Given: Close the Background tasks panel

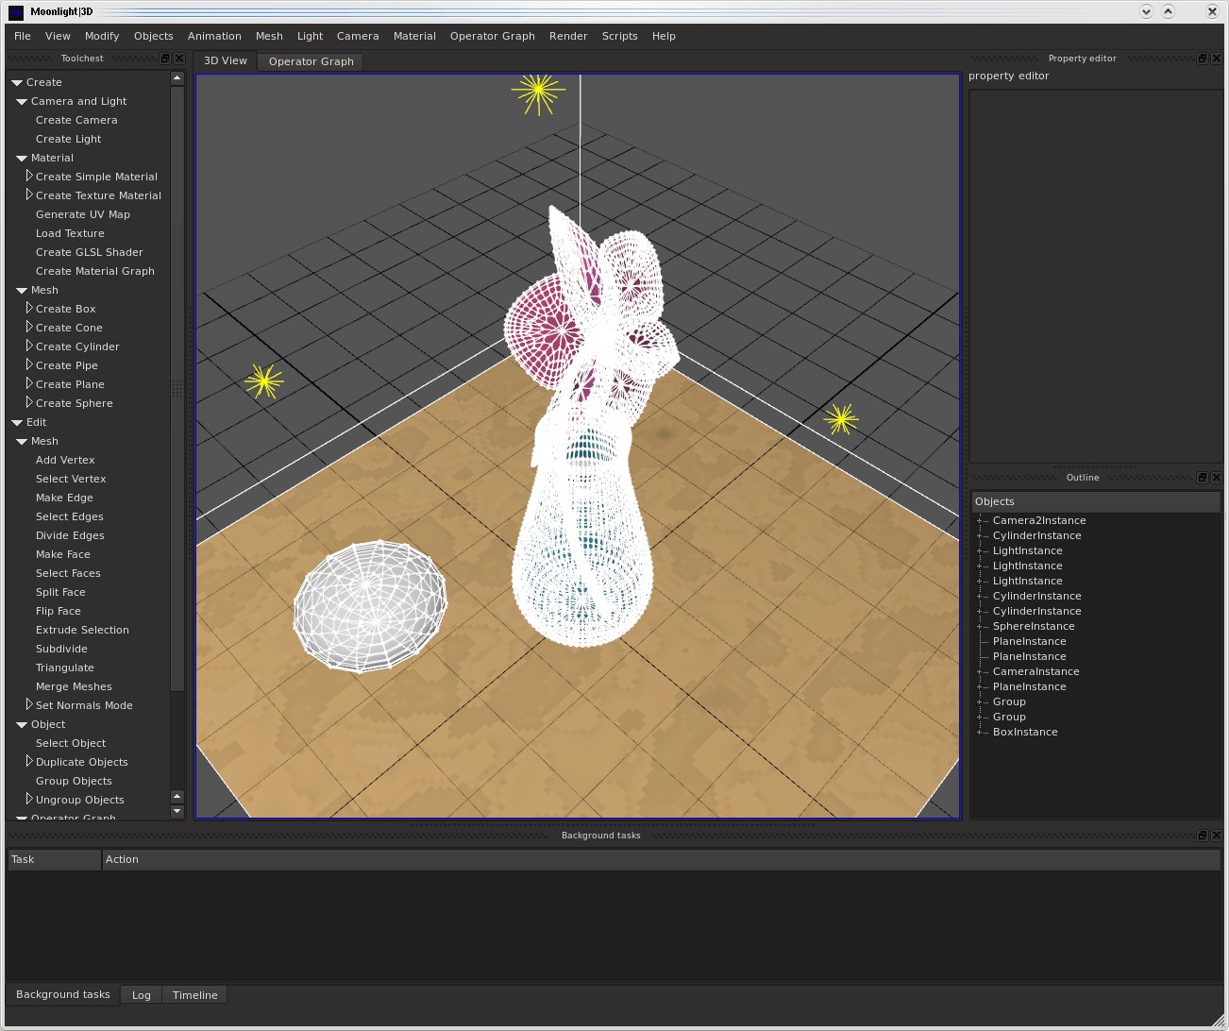Looking at the screenshot, I should tap(1216, 836).
